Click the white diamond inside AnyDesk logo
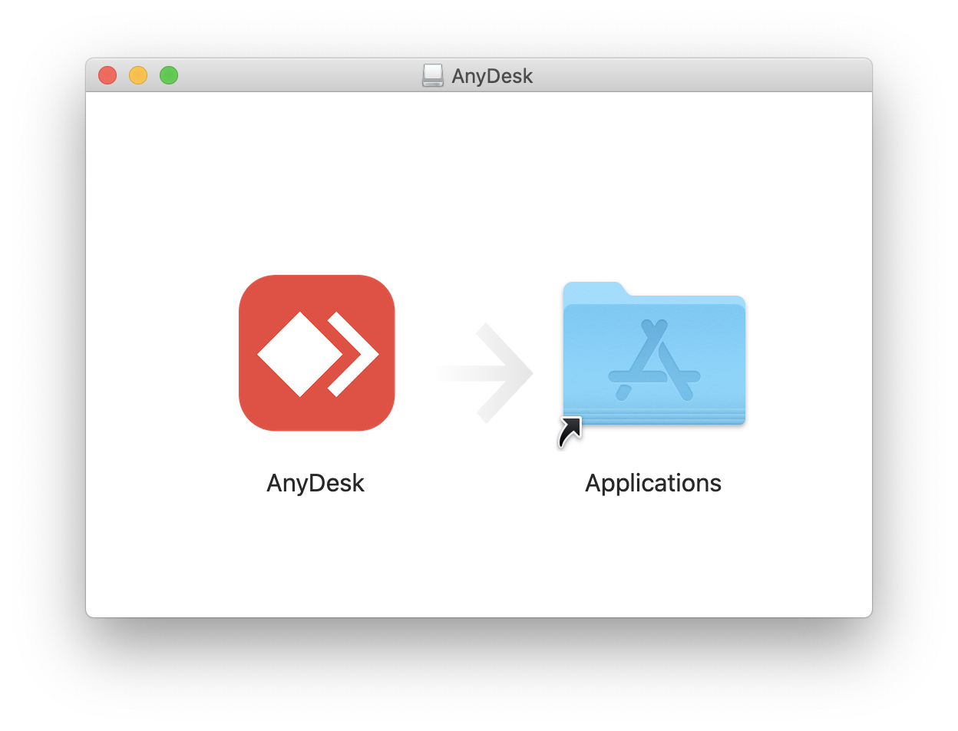 coord(300,354)
